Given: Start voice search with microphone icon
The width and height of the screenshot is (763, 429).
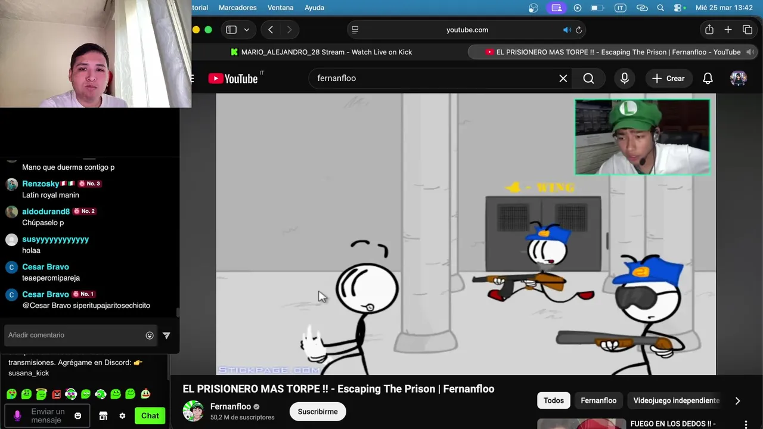Looking at the screenshot, I should pos(624,78).
